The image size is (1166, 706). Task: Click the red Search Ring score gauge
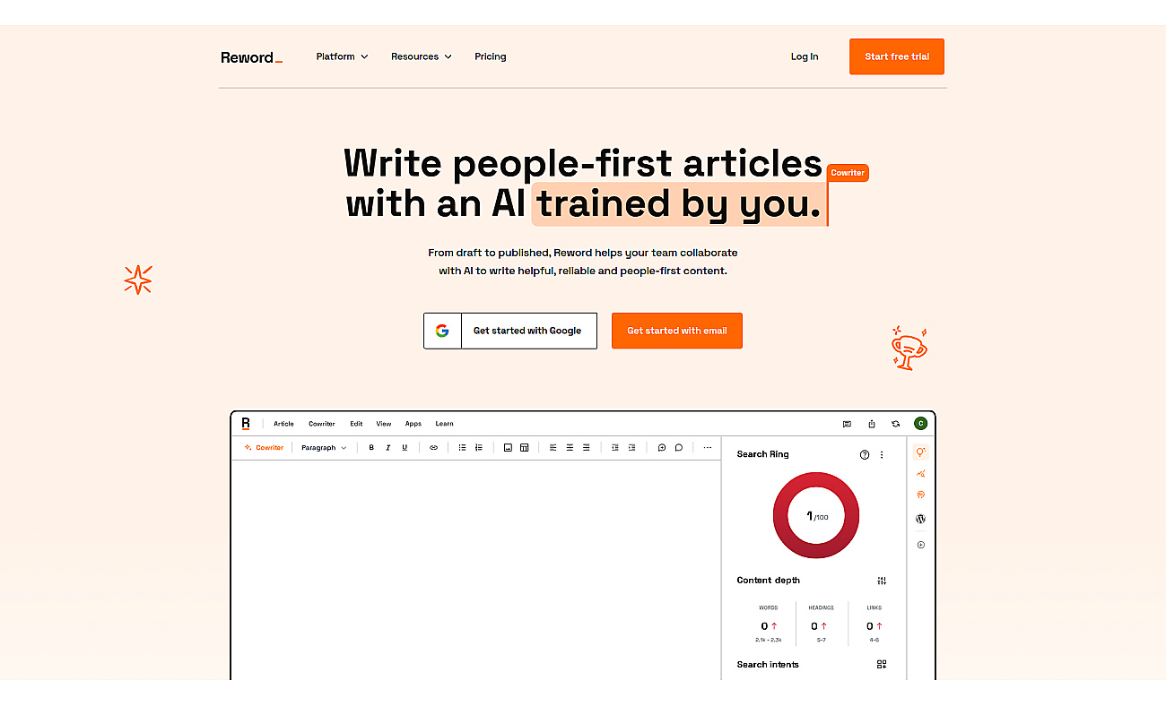(816, 516)
